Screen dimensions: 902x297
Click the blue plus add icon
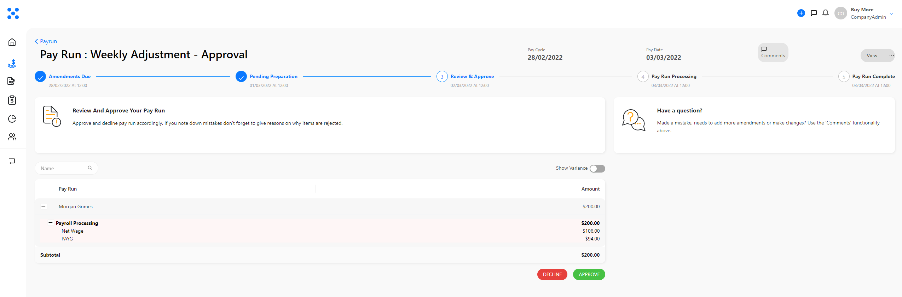(x=801, y=13)
